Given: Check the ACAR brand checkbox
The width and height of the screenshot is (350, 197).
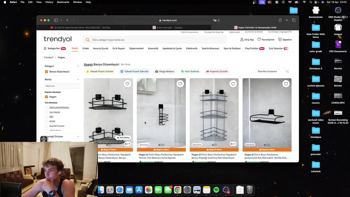Looking at the screenshot, I should [x=46, y=121].
